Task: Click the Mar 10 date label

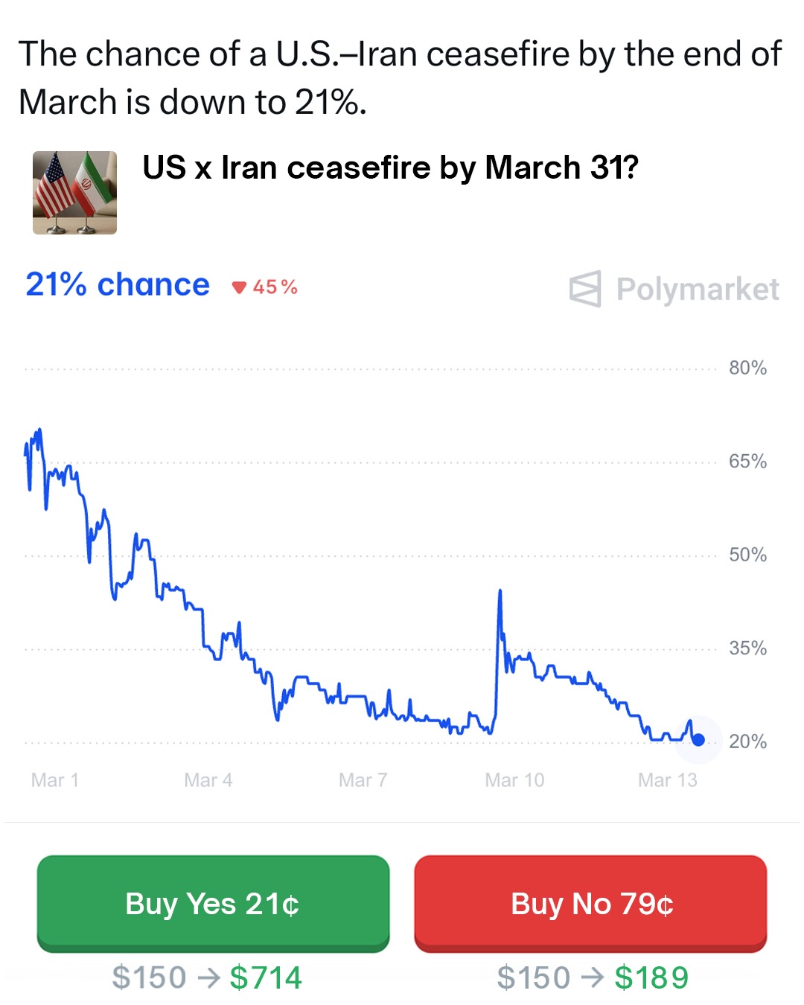Action: (514, 780)
